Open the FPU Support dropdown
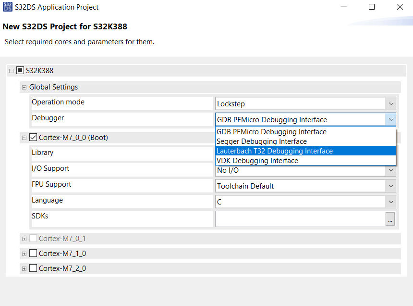The width and height of the screenshot is (413, 306). coord(391,186)
